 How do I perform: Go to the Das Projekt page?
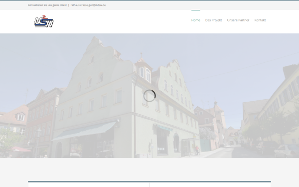click(x=213, y=20)
